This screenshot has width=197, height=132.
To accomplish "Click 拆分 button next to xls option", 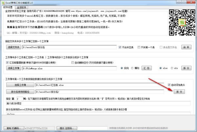I will pos(186,68).
